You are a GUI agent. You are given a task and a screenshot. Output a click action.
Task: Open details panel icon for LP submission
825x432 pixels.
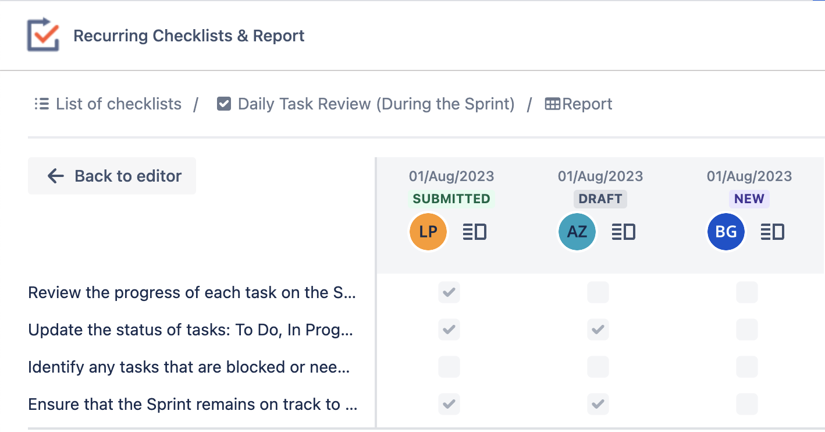(x=474, y=232)
